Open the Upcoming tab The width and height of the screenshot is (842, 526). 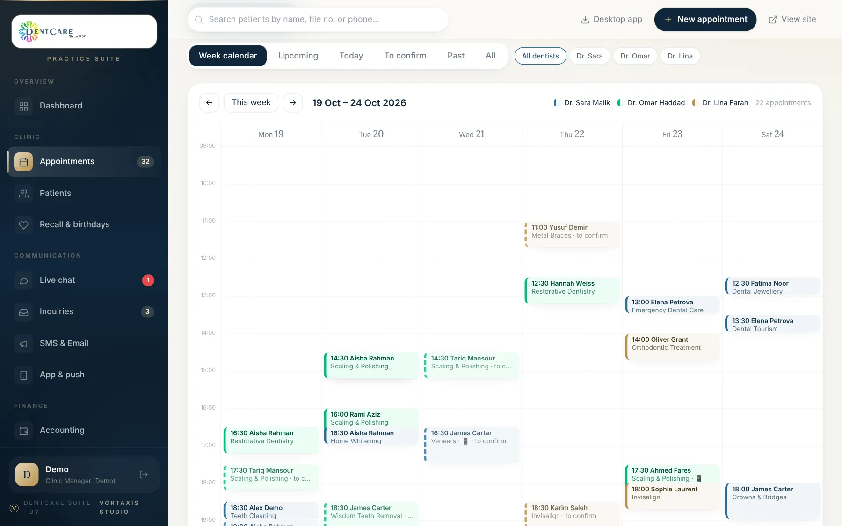click(298, 56)
